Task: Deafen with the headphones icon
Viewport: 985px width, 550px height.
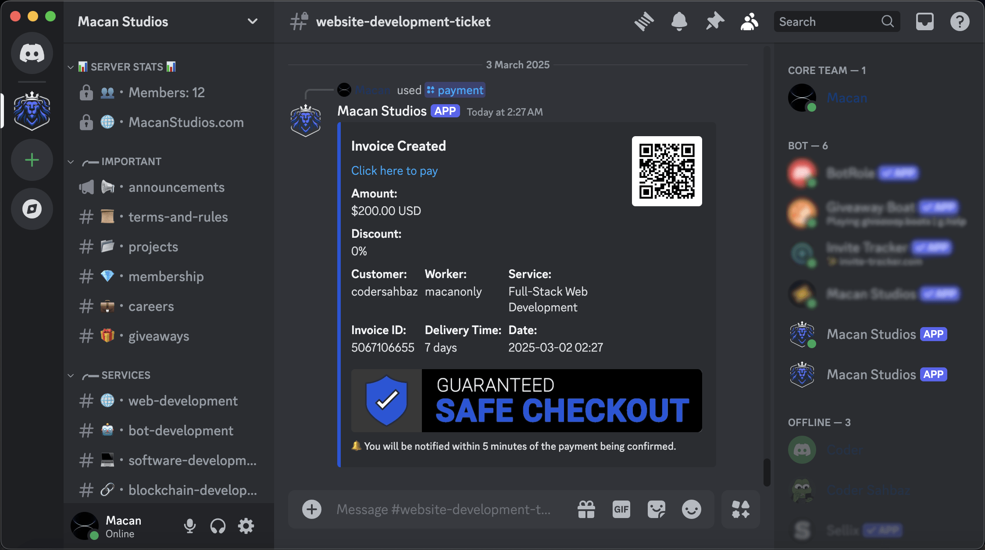Action: (218, 526)
